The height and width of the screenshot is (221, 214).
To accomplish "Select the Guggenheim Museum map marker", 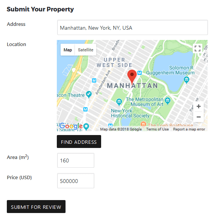I will 186,80.
